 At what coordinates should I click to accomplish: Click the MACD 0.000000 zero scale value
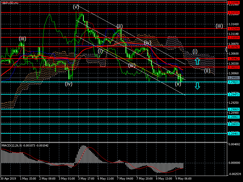tap(234, 163)
